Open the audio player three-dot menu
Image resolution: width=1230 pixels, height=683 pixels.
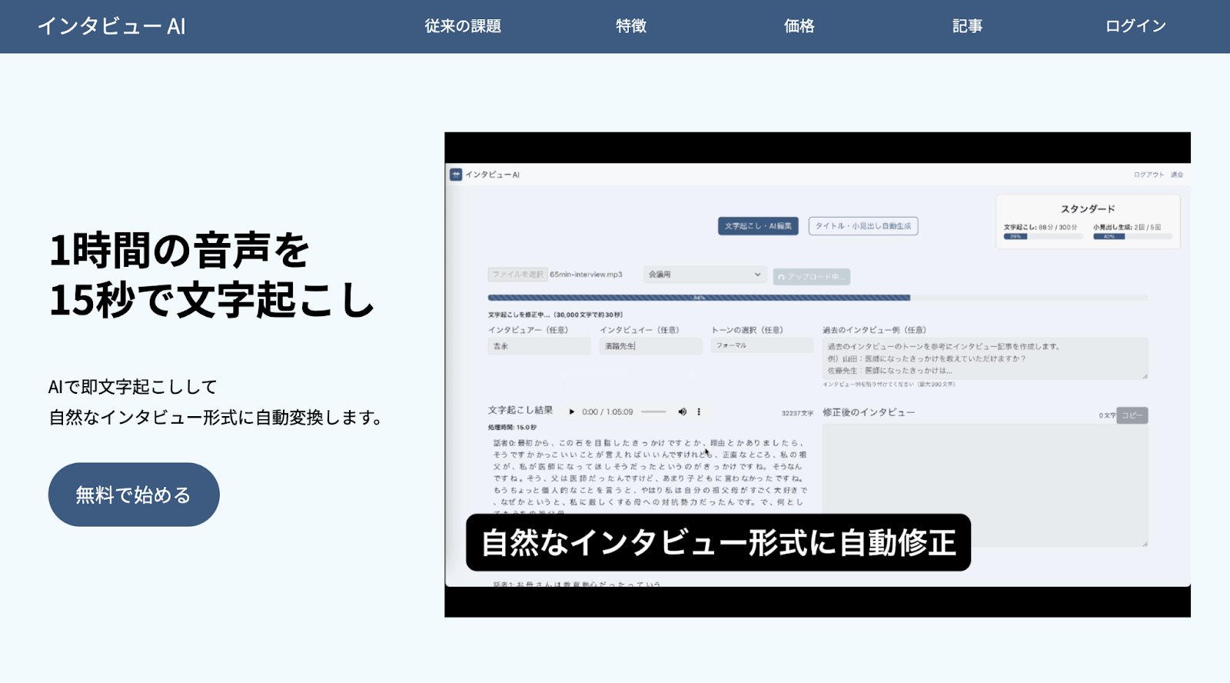pyautogui.click(x=699, y=412)
